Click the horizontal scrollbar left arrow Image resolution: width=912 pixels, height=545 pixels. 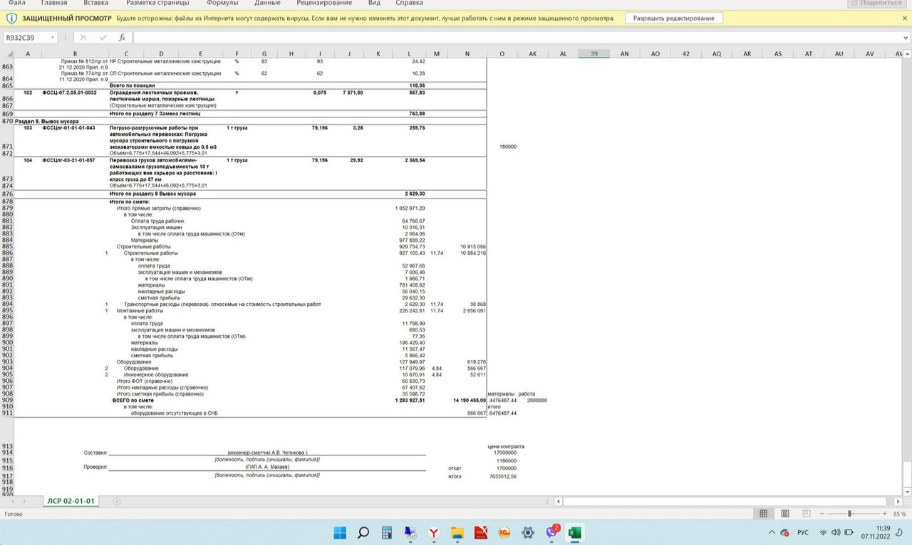tap(559, 501)
